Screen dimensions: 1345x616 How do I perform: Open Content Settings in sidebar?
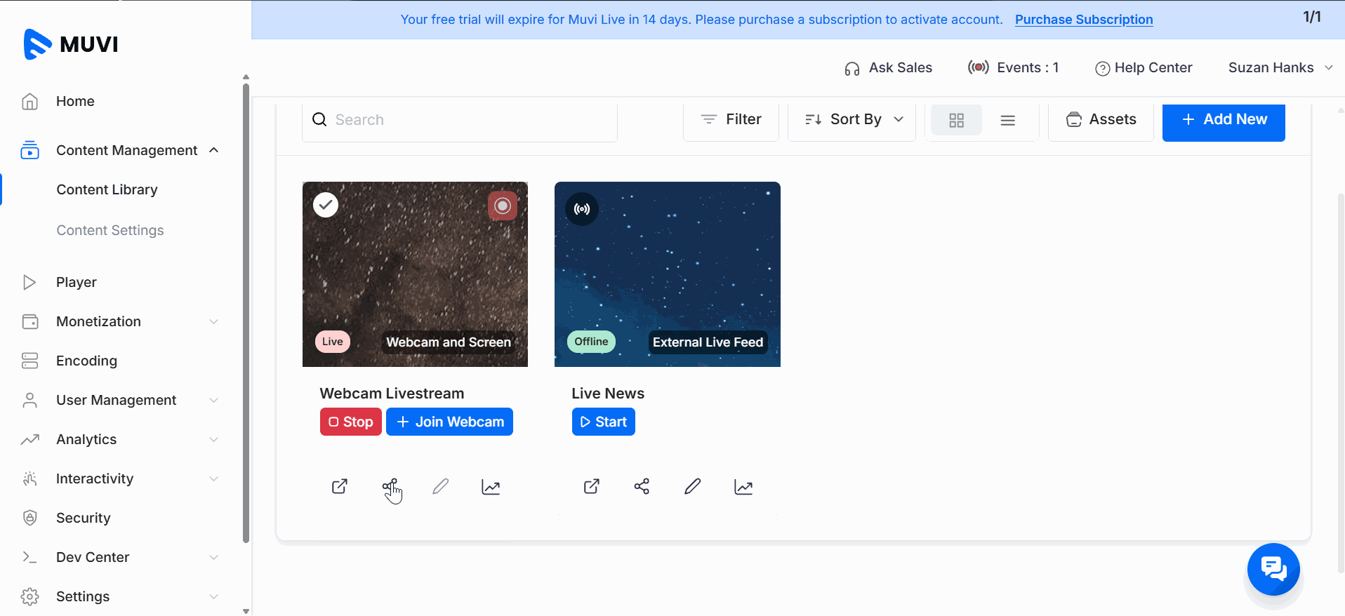(110, 230)
